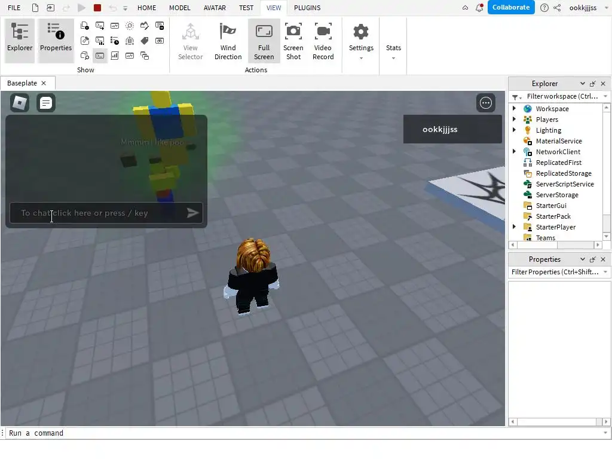612x459 pixels.
Task: Open the FILE menu
Action: point(14,8)
